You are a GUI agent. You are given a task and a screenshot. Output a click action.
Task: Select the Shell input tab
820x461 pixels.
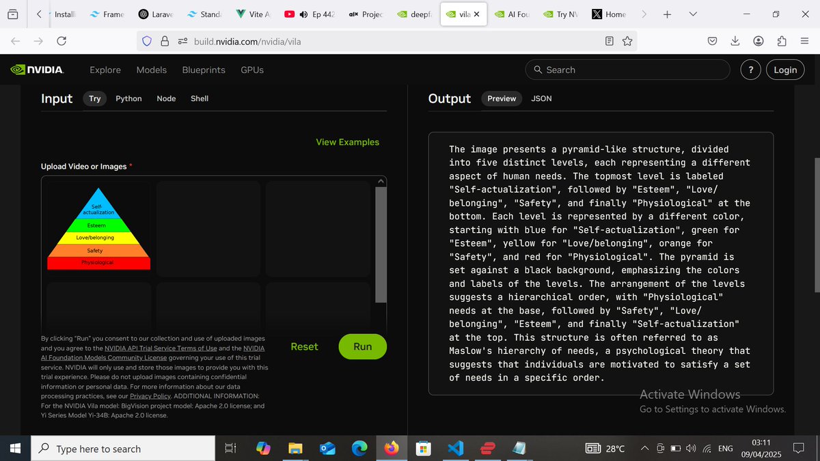click(x=200, y=98)
